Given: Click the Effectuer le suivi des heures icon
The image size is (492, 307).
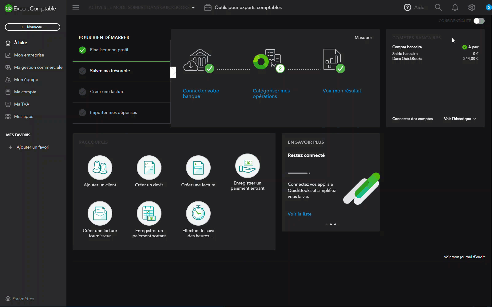Looking at the screenshot, I should pyautogui.click(x=198, y=213).
